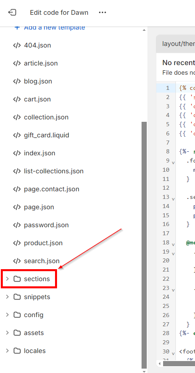Click the code icon beside cart.json
The height and width of the screenshot is (373, 195).
click(x=17, y=99)
